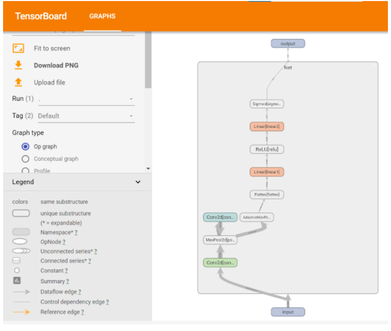Select the Linear[linear1] graph node
Screen dimensions: 391x331
(267, 172)
